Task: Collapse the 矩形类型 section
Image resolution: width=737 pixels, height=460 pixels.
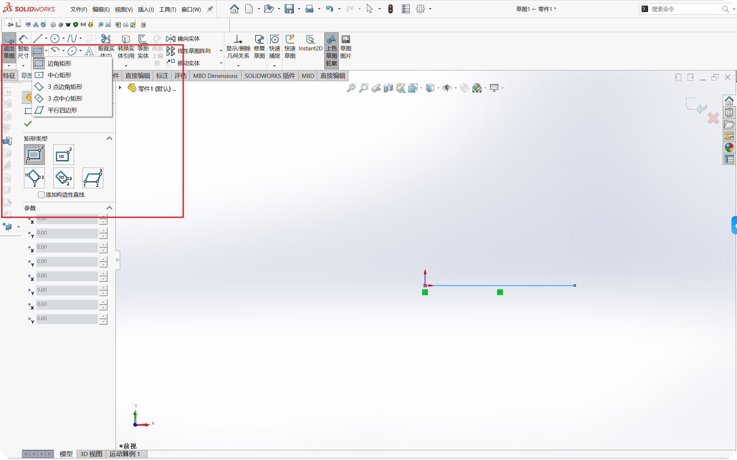Action: pos(109,138)
